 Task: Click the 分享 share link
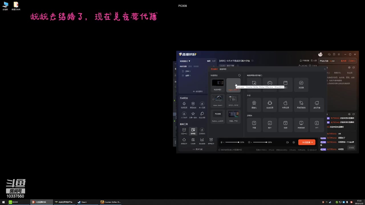(x=314, y=61)
